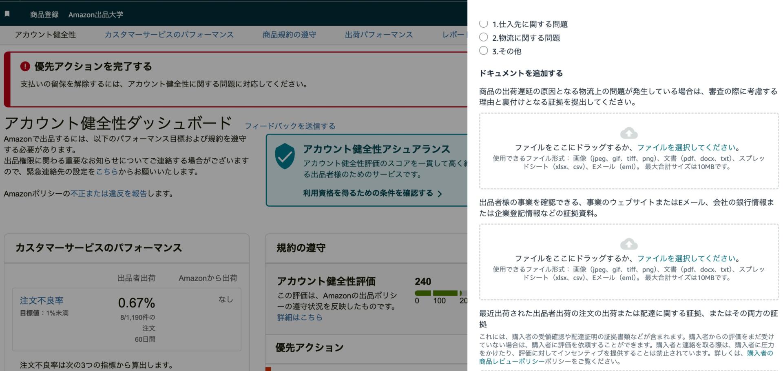Viewport: 783px width, 371px height.
Task: Click the bookmark icon in the top navigation bar
Action: [7, 14]
